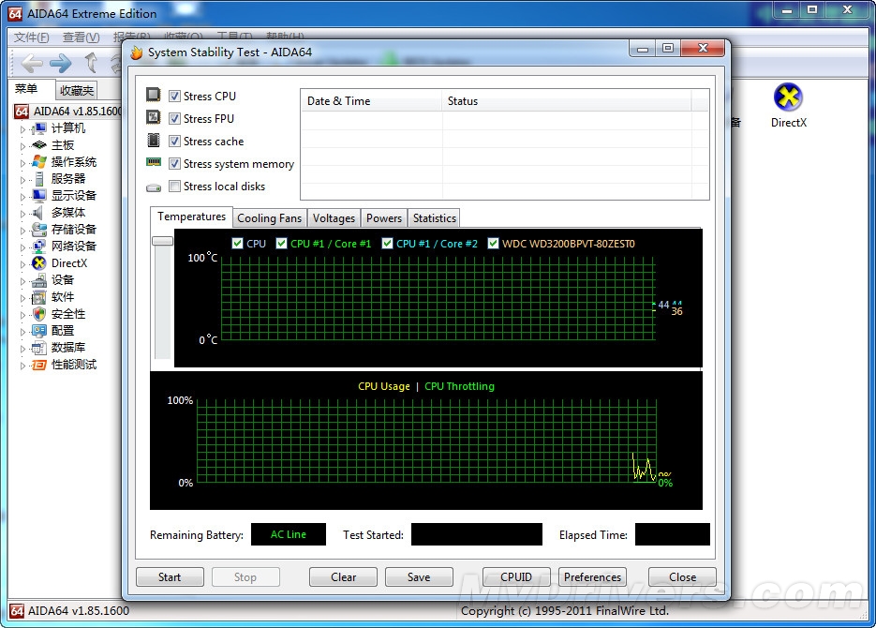Uncheck CPU #1 / Core #2 graph checkbox
The width and height of the screenshot is (876, 628).
[388, 244]
